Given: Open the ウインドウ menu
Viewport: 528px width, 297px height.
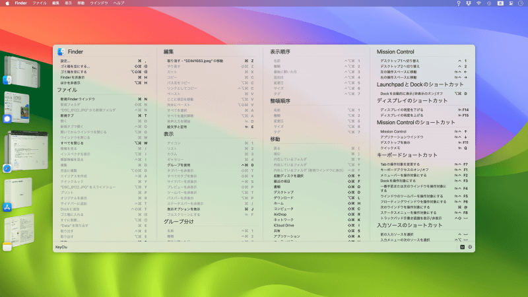Looking at the screenshot, I should (99, 3).
